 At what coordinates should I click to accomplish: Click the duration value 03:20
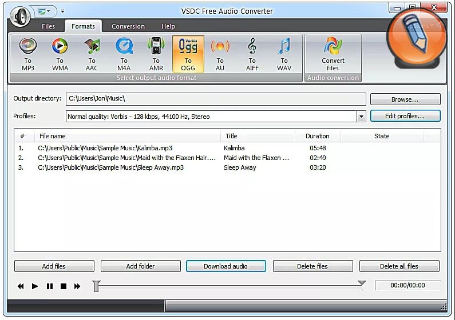318,167
